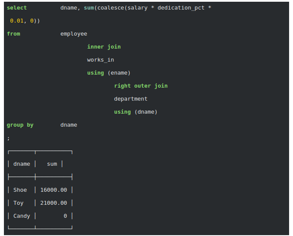Click the 21000.00 value in the results
293x236 pixels.
point(54,203)
